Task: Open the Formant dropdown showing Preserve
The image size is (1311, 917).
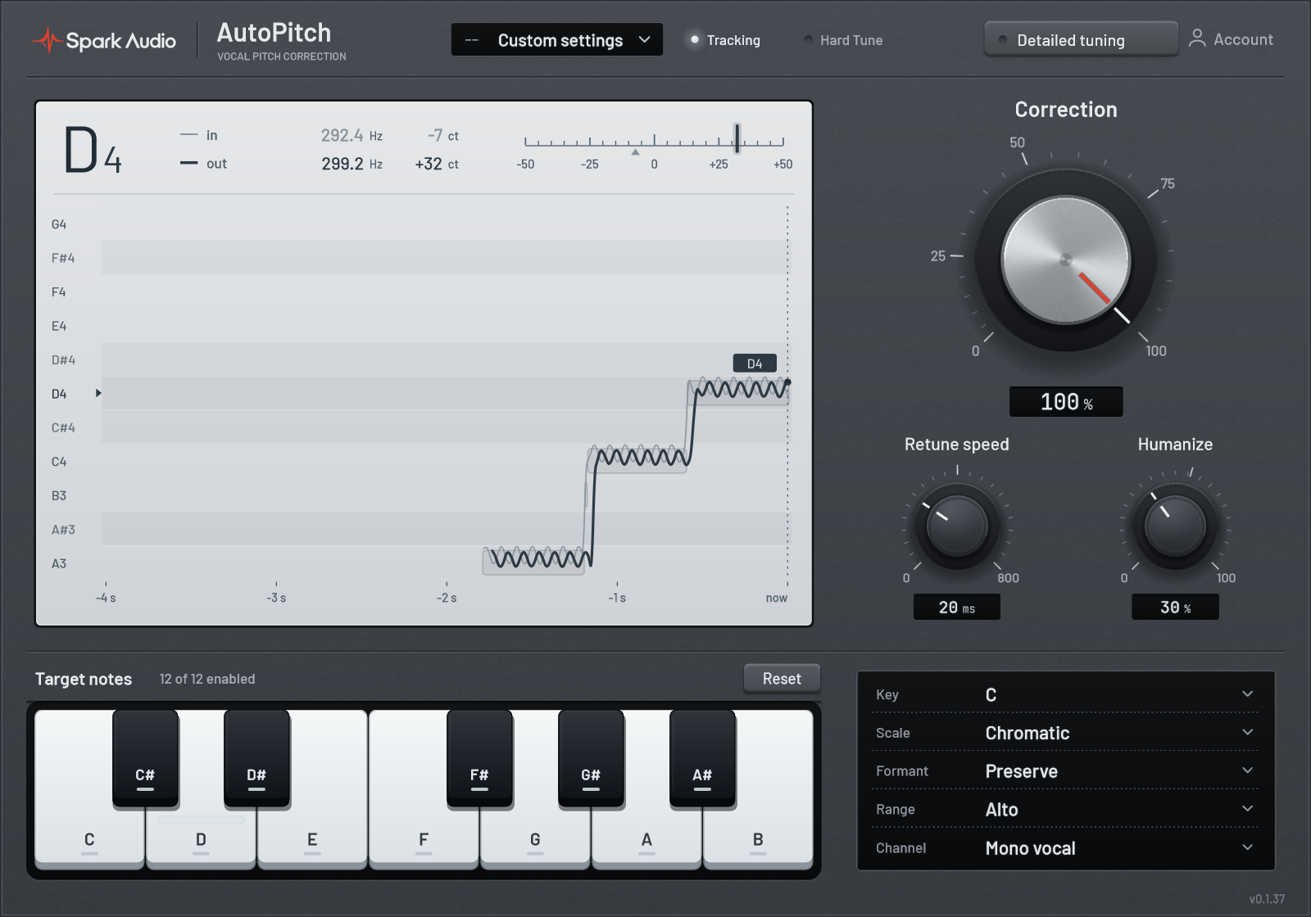Action: (1065, 771)
